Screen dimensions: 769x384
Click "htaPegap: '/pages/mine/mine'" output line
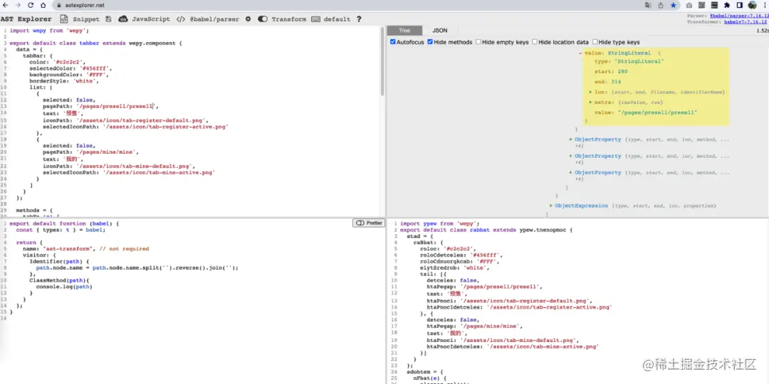[475, 326]
